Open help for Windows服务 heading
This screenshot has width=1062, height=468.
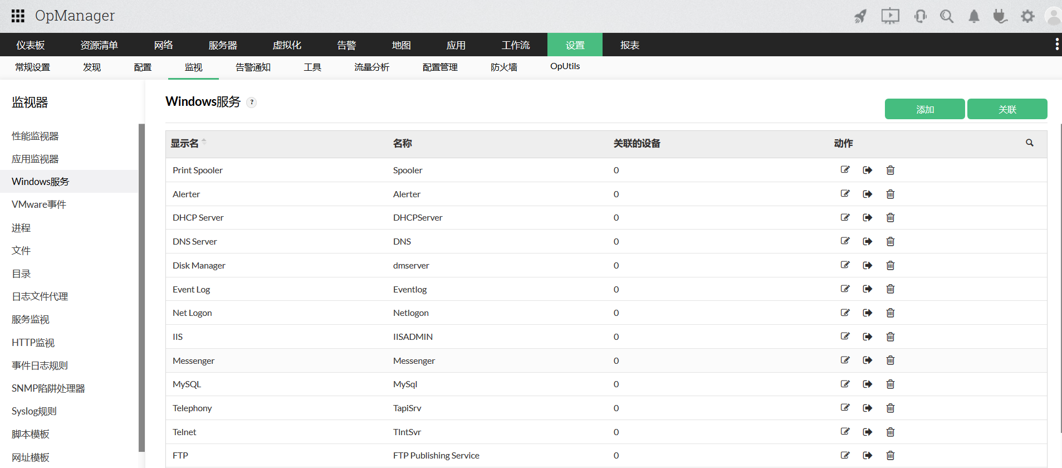point(252,103)
